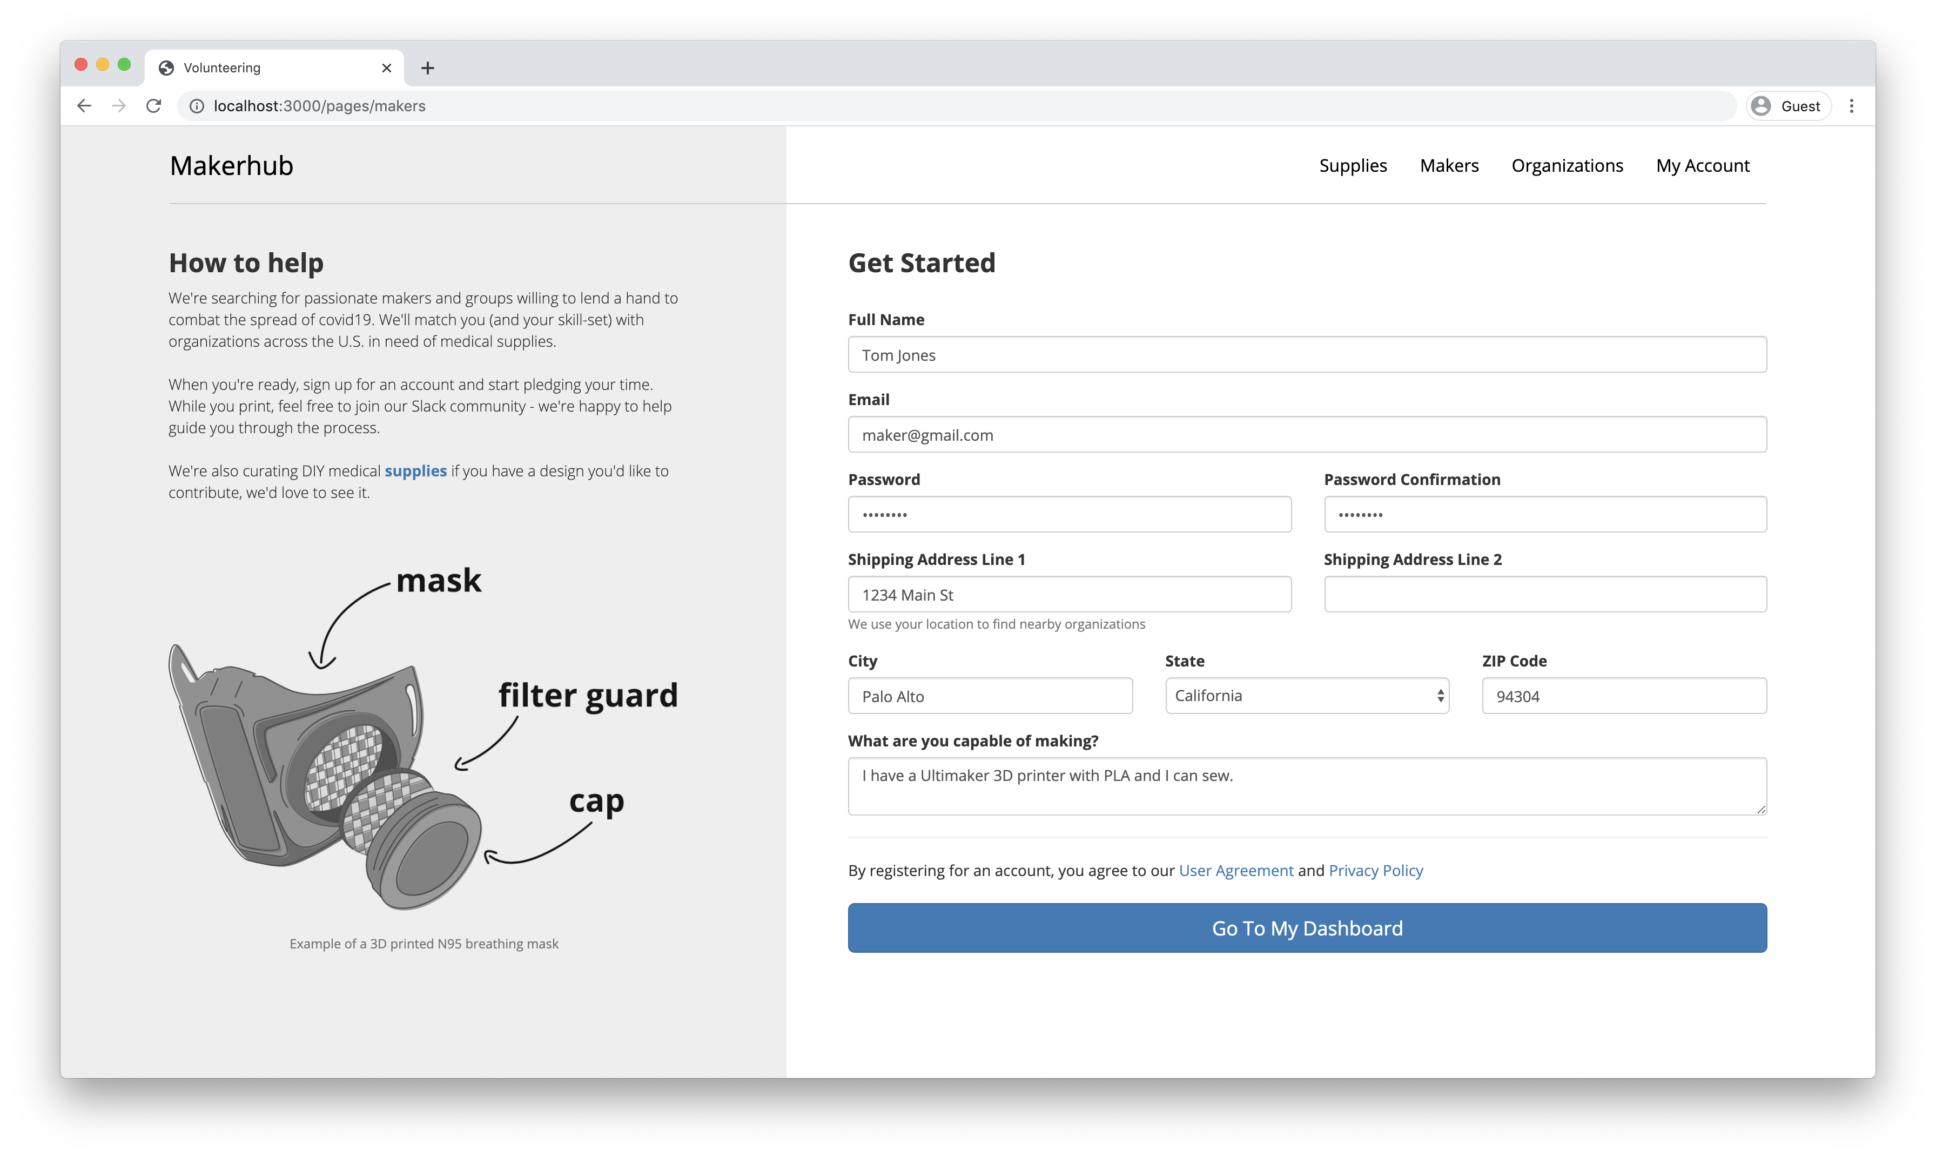The height and width of the screenshot is (1158, 1936).
Task: Click the site info icon in address bar
Action: [197, 106]
